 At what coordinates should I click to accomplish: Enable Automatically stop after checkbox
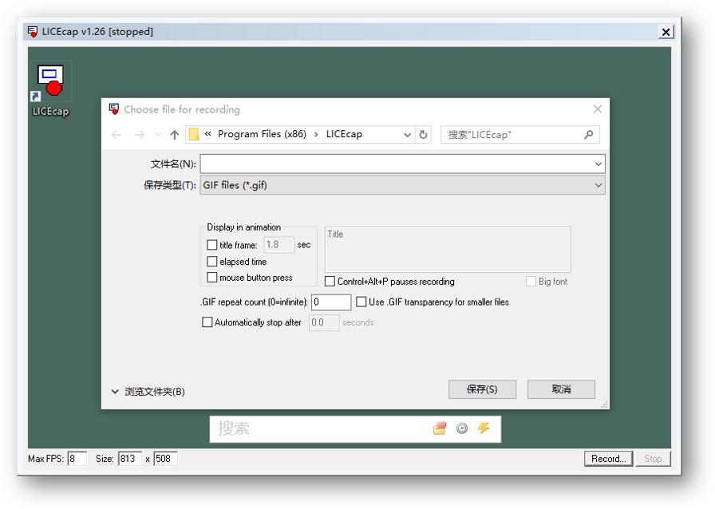click(x=207, y=322)
